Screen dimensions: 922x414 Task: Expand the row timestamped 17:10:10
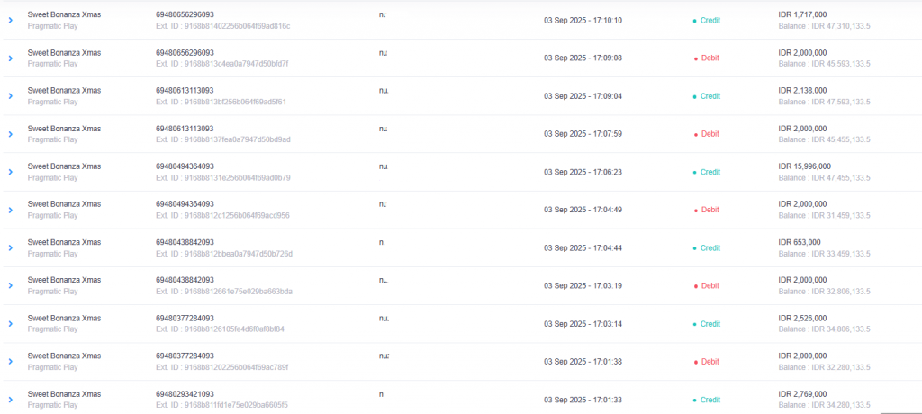(10, 21)
